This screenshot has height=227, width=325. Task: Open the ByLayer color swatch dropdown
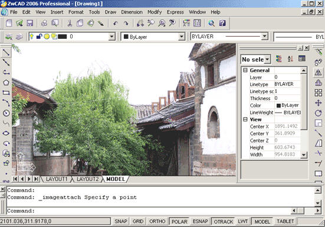coord(181,37)
